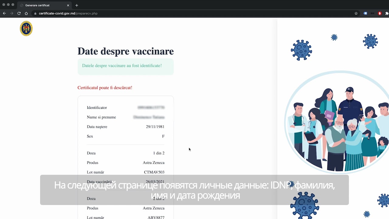
Task: Reload the current page
Action: pos(19,13)
